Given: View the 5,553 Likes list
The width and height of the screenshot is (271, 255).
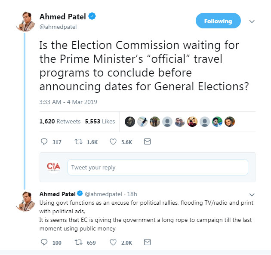Looking at the screenshot, I should tap(100, 121).
